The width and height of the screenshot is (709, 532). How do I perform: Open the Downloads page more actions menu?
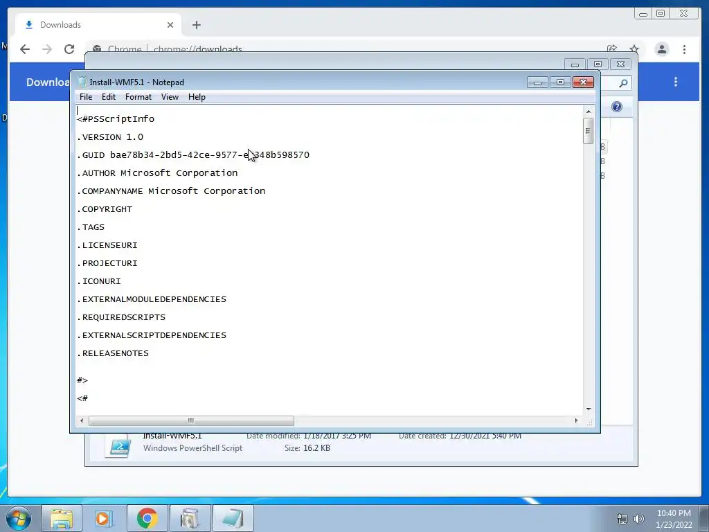tap(676, 82)
